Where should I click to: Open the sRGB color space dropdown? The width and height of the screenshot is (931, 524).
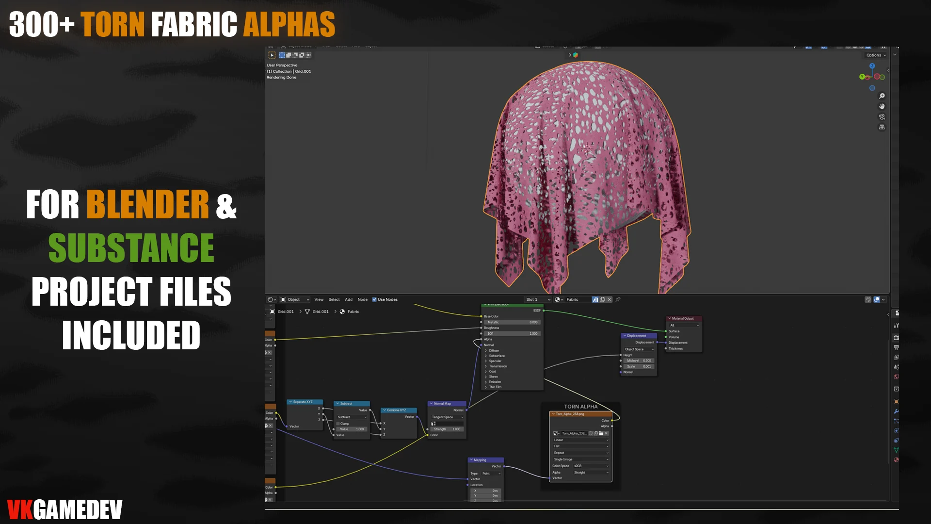(x=591, y=466)
